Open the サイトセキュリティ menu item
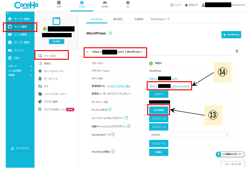This screenshot has height=172, width=247. [54, 71]
